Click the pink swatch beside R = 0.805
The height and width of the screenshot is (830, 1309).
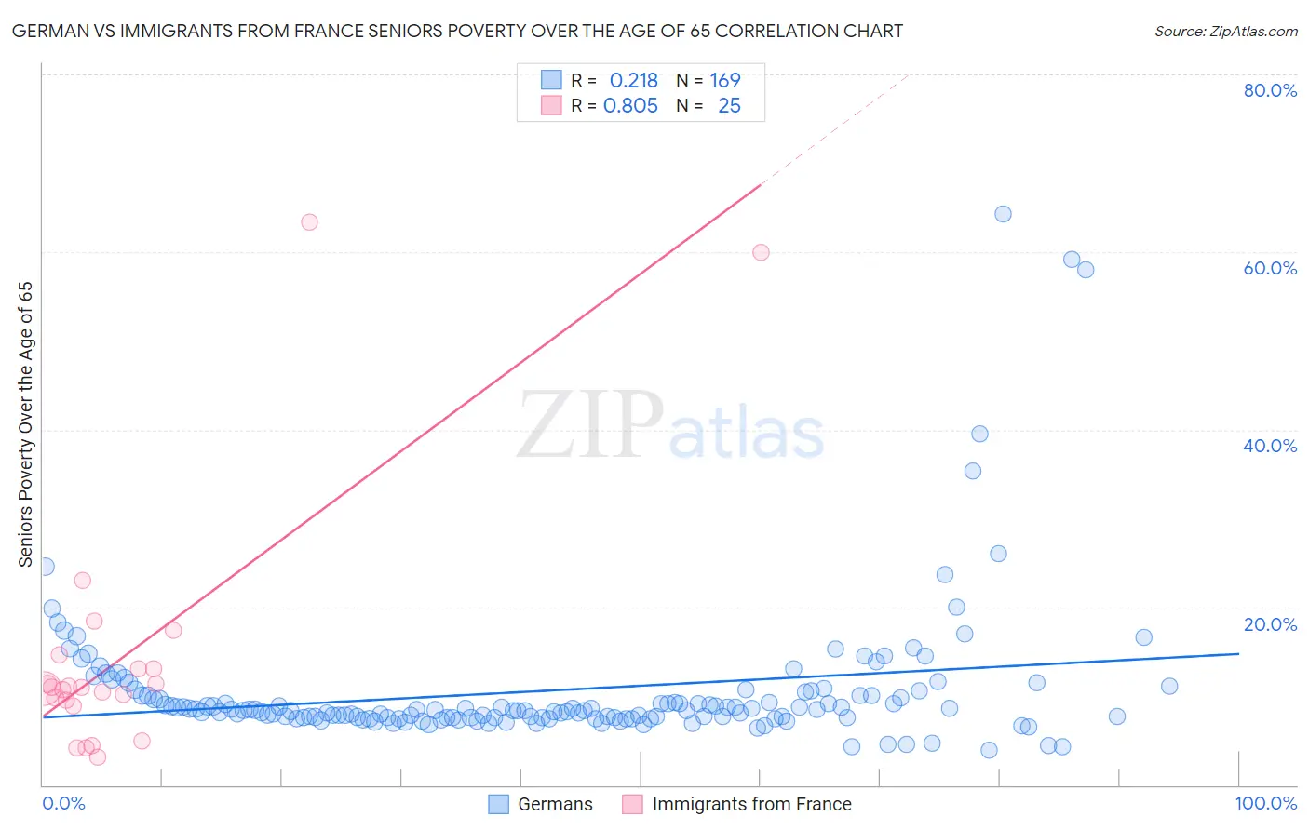click(551, 105)
